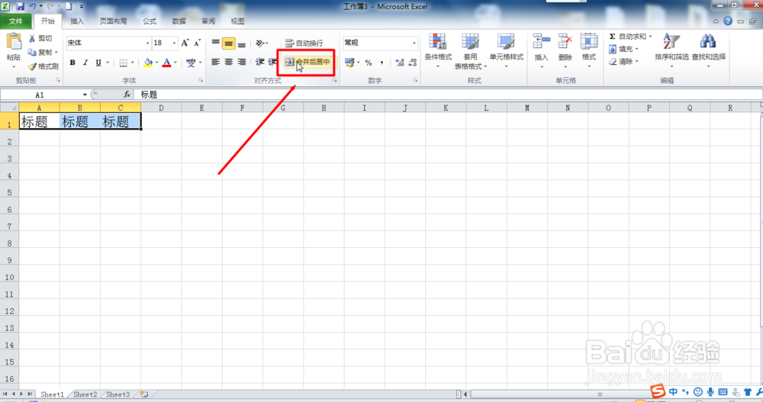
Task: Switch to the Data (数据) tab
Action: 179,21
